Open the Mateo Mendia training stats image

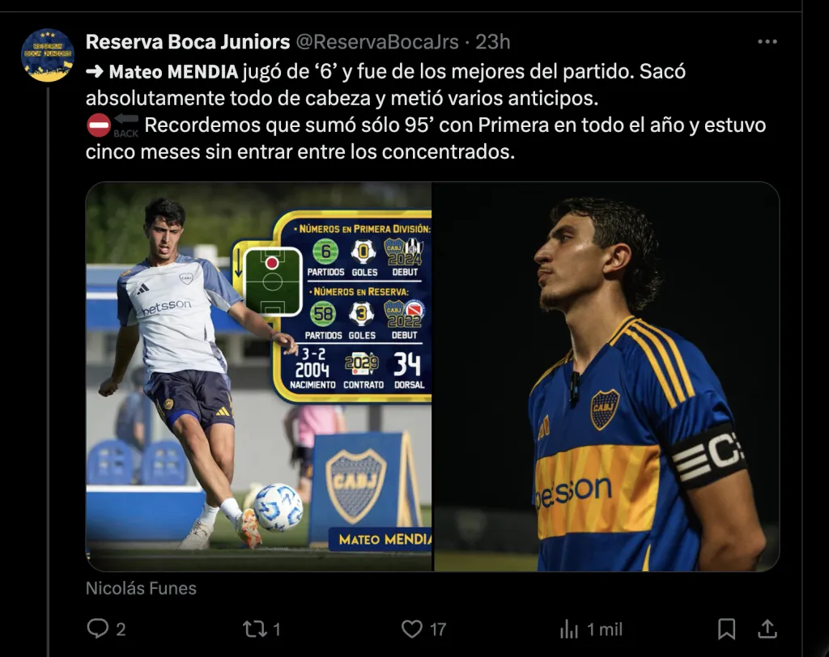[x=258, y=376]
